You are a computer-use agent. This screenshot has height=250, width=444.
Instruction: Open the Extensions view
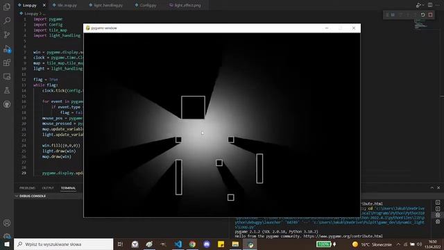click(7, 62)
